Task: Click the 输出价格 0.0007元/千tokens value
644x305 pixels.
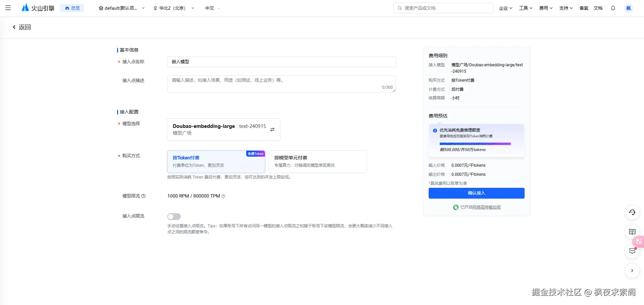Action: click(468, 174)
